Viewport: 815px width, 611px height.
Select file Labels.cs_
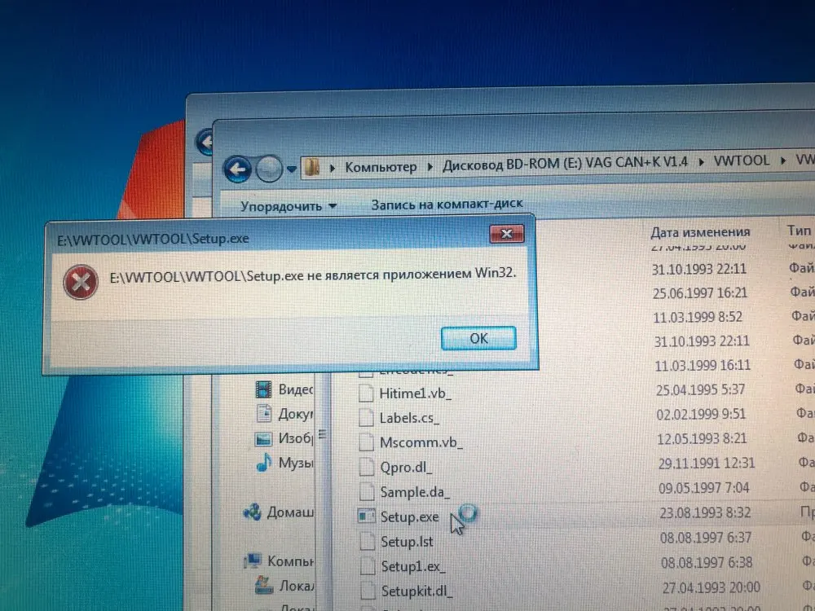pyautogui.click(x=409, y=418)
